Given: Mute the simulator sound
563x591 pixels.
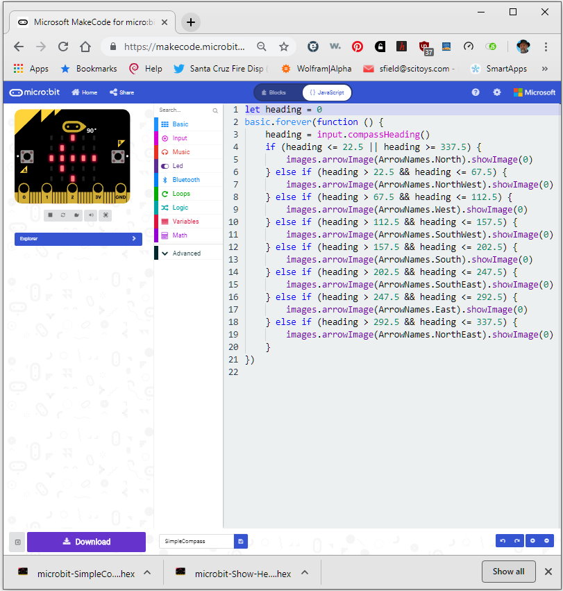Looking at the screenshot, I should 92,215.
